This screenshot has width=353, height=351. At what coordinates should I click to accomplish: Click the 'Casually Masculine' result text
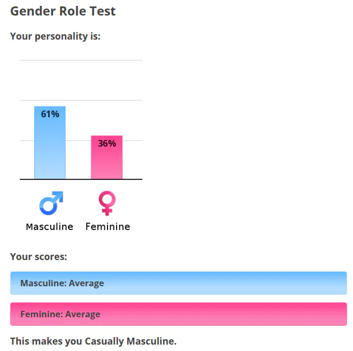[x=131, y=341]
